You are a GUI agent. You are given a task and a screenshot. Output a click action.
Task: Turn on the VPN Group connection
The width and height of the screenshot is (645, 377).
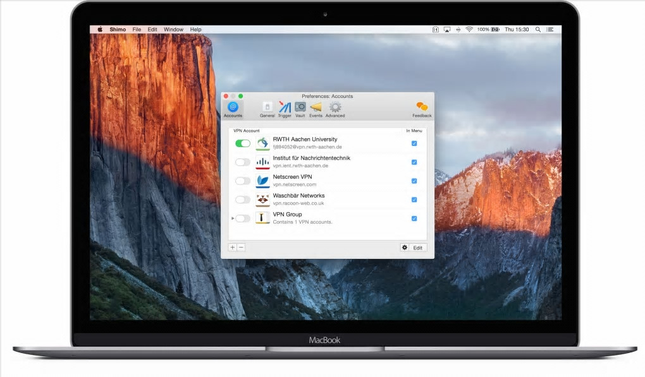(x=243, y=218)
